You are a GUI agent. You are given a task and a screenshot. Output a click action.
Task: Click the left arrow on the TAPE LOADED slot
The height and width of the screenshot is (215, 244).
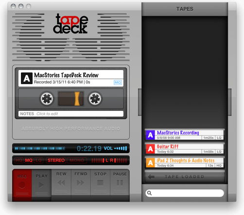[x=151, y=177]
